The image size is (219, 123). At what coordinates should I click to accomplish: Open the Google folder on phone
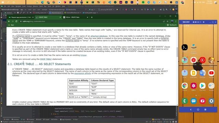[211, 86]
